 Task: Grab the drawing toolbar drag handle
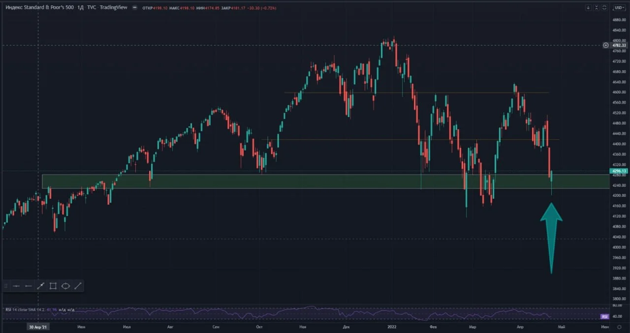[x=6, y=286]
